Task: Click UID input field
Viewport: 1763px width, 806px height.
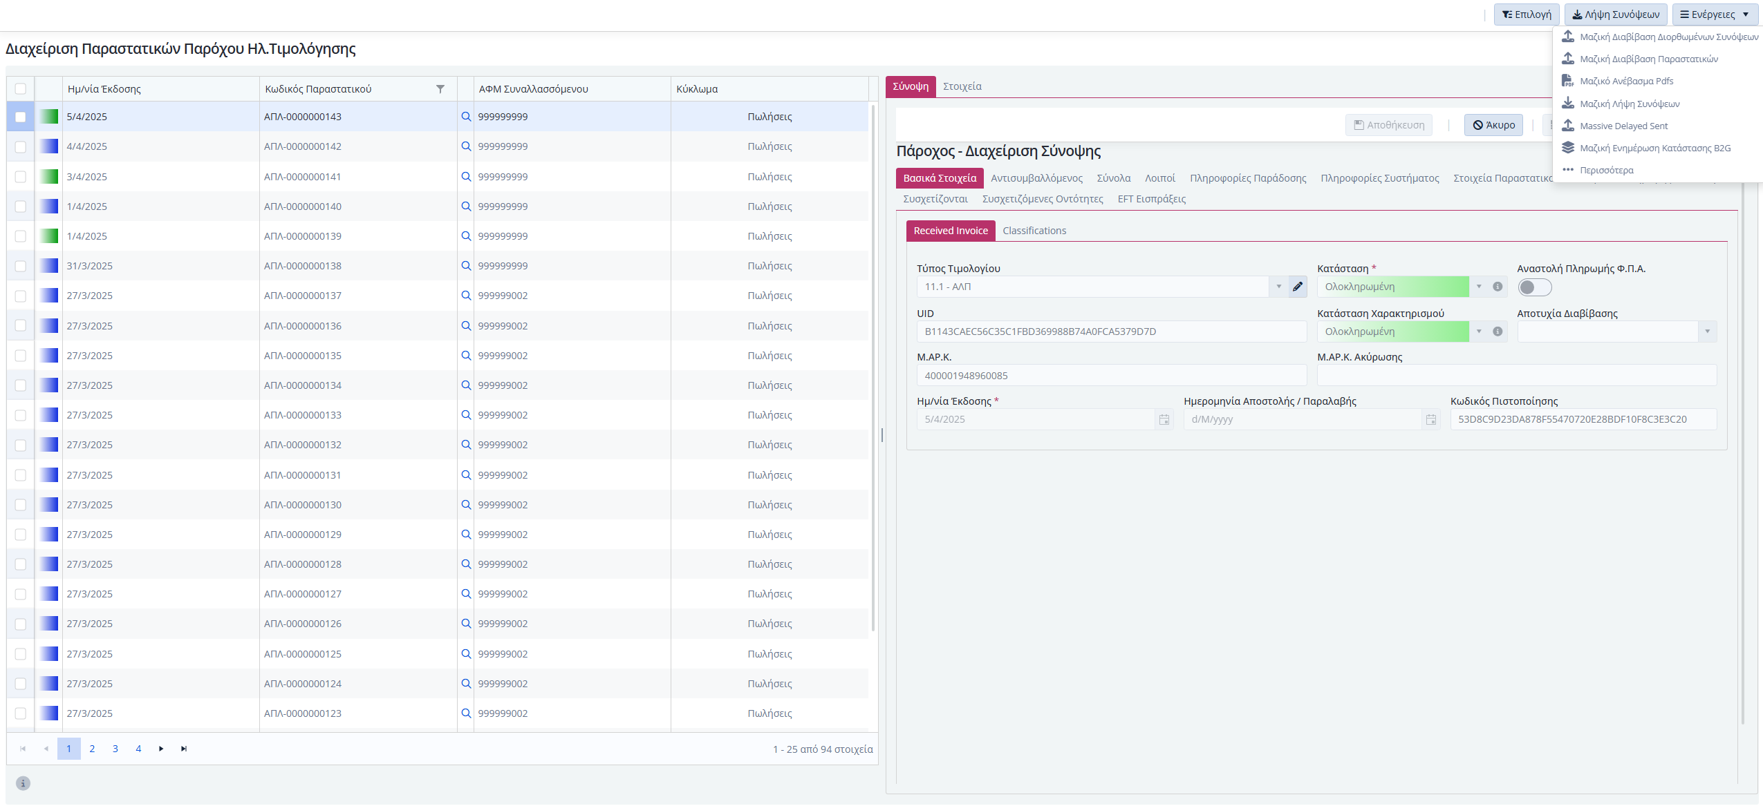Action: pyautogui.click(x=1112, y=332)
